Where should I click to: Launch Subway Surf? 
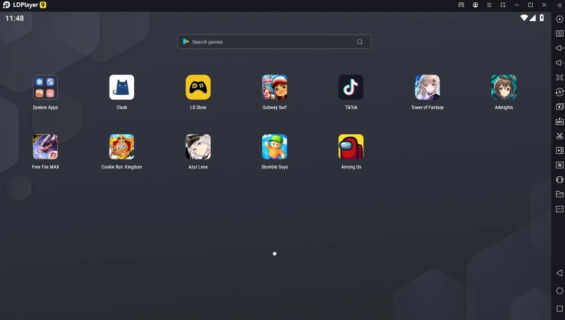(x=274, y=87)
